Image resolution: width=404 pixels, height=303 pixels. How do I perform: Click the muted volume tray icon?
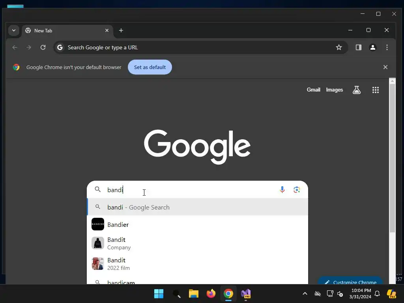click(340, 294)
